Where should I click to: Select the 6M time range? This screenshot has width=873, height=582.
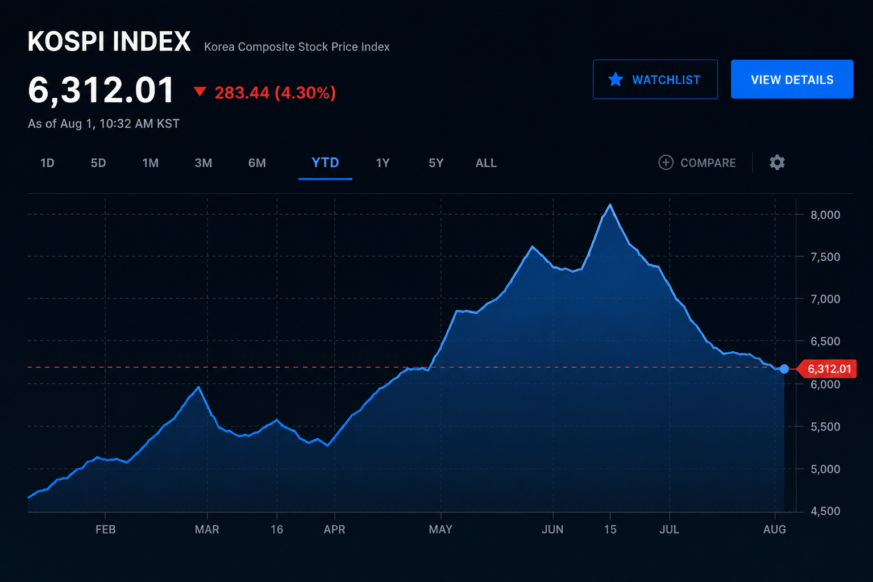(x=257, y=163)
